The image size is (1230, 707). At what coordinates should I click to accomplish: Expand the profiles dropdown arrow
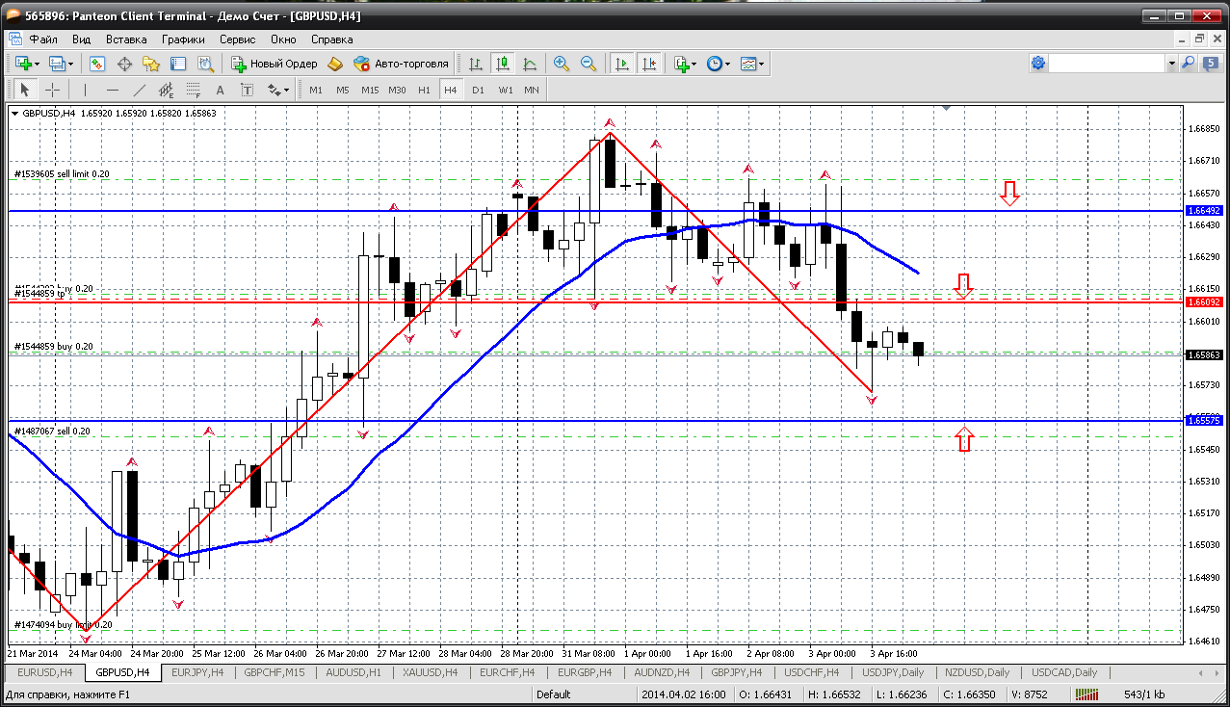72,64
